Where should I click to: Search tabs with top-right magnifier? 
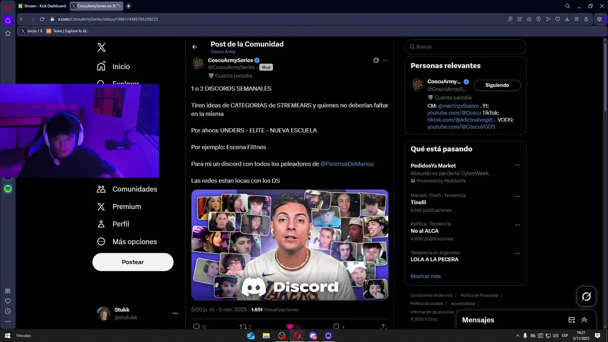coord(568,6)
